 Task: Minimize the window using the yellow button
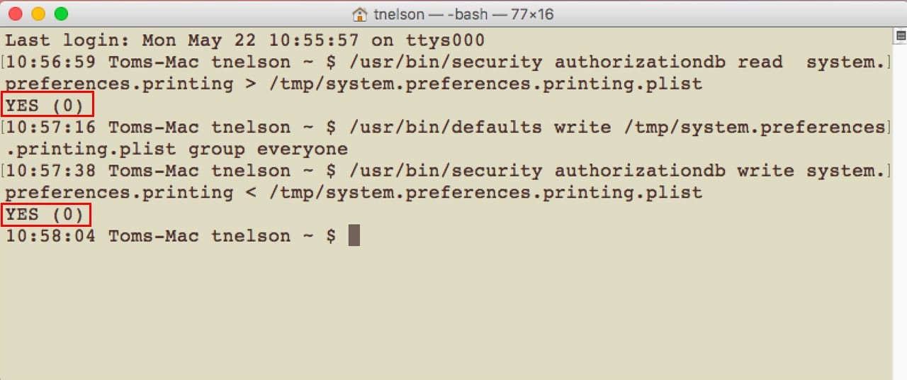pos(38,13)
